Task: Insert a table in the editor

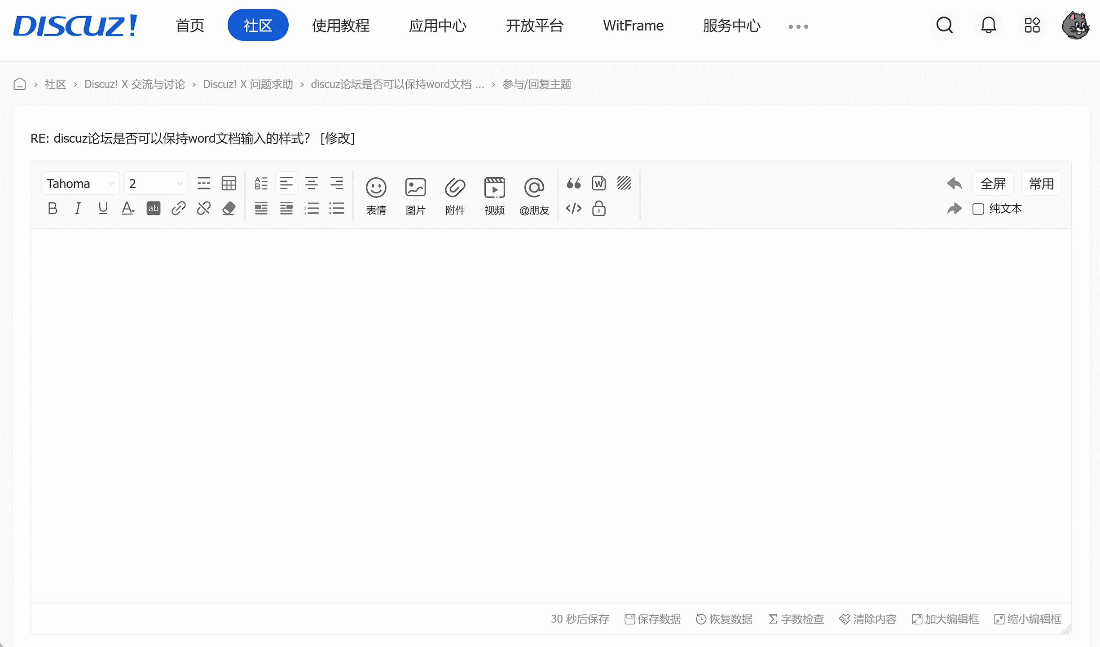Action: point(229,184)
